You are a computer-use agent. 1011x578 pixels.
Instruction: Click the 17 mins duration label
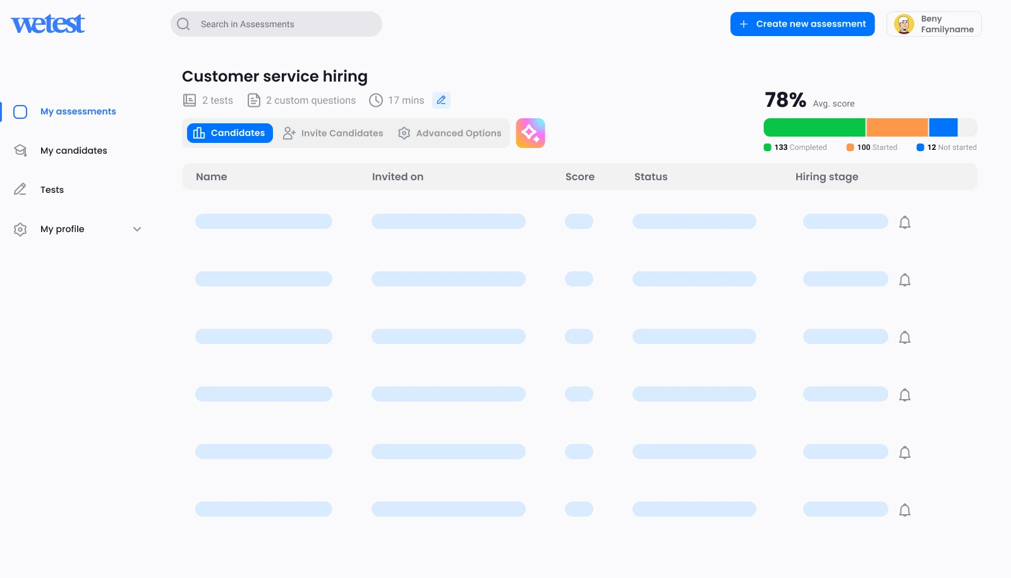(x=406, y=101)
